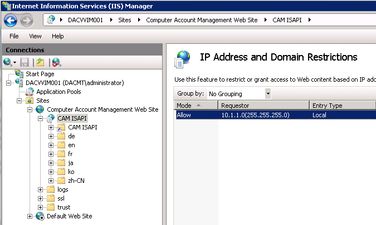The width and height of the screenshot is (376, 225).
Task: Click the Sites folder icon in tree
Action: pos(30,101)
